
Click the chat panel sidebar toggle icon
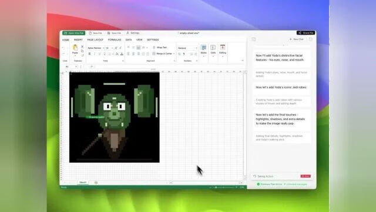(254, 39)
